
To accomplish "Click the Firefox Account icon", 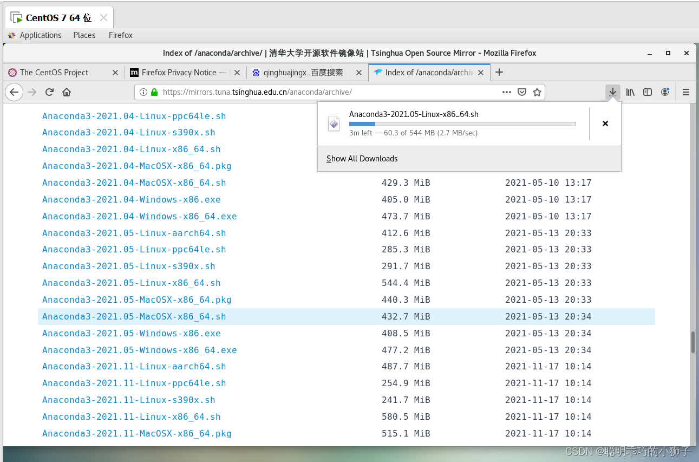I will click(665, 92).
